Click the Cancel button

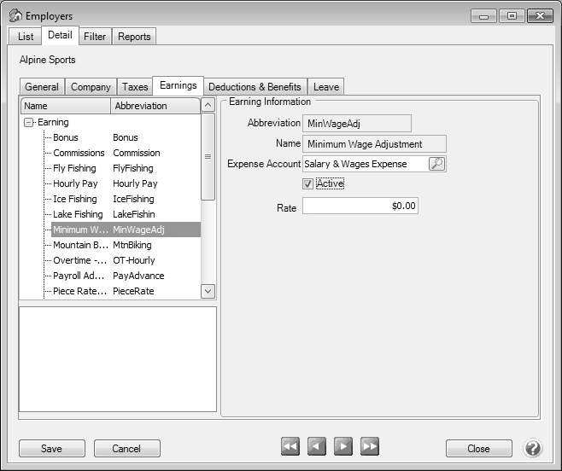126,449
